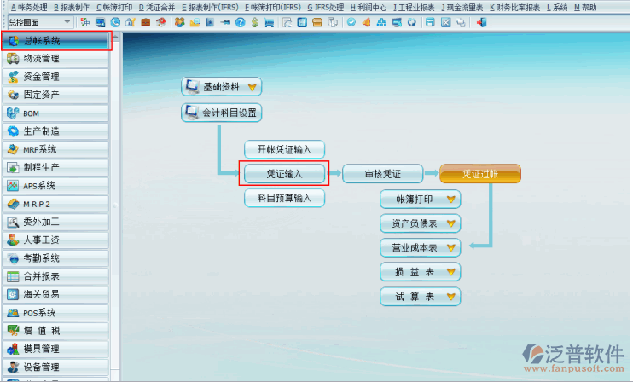633x382 pixels.
Task: Click the brown briefcase toolbar icon
Action: [145, 22]
